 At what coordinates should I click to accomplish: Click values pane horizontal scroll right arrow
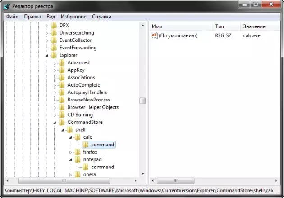[x=276, y=180]
